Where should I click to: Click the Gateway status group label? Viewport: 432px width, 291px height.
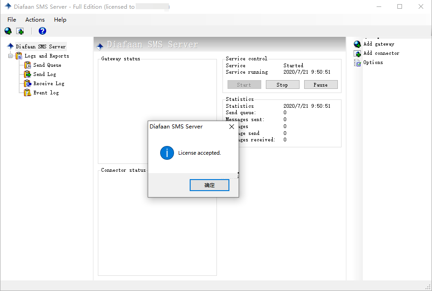coord(120,58)
